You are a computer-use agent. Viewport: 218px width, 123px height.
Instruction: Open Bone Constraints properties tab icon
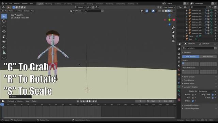(179, 95)
